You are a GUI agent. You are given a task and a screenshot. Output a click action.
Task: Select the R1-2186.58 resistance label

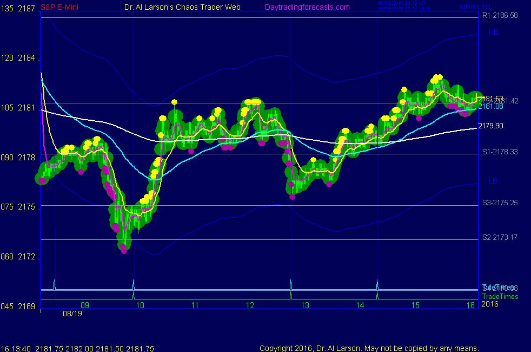[500, 15]
